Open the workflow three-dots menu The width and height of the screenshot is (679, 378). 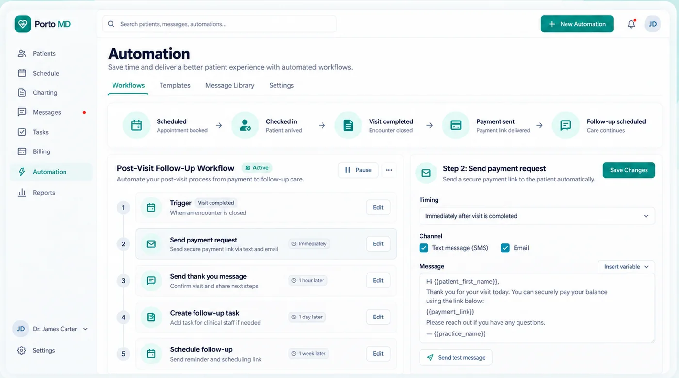tap(388, 170)
